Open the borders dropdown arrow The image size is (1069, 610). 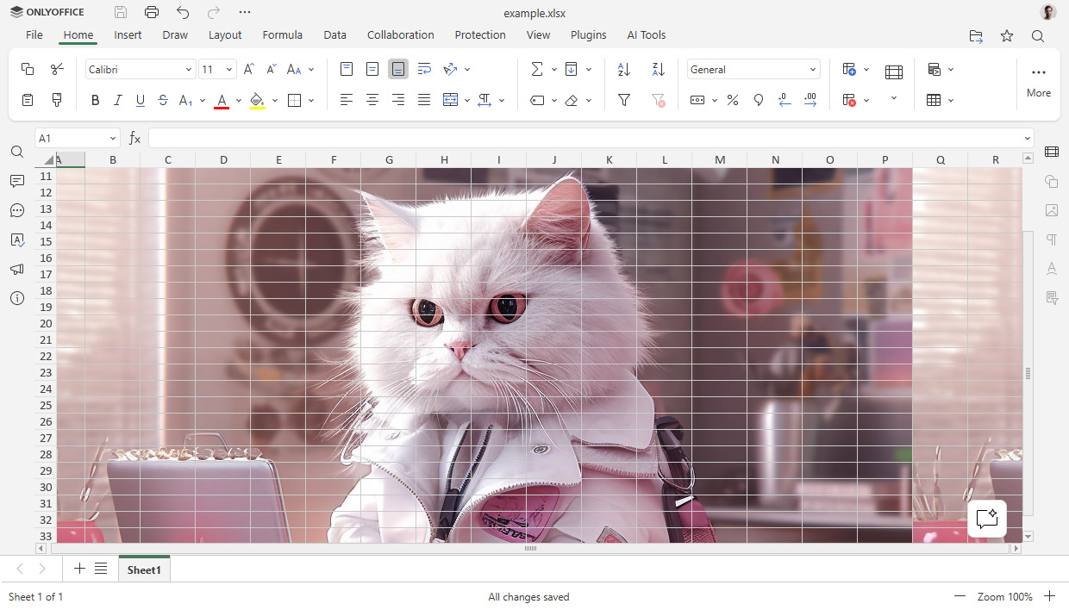pyautogui.click(x=311, y=100)
